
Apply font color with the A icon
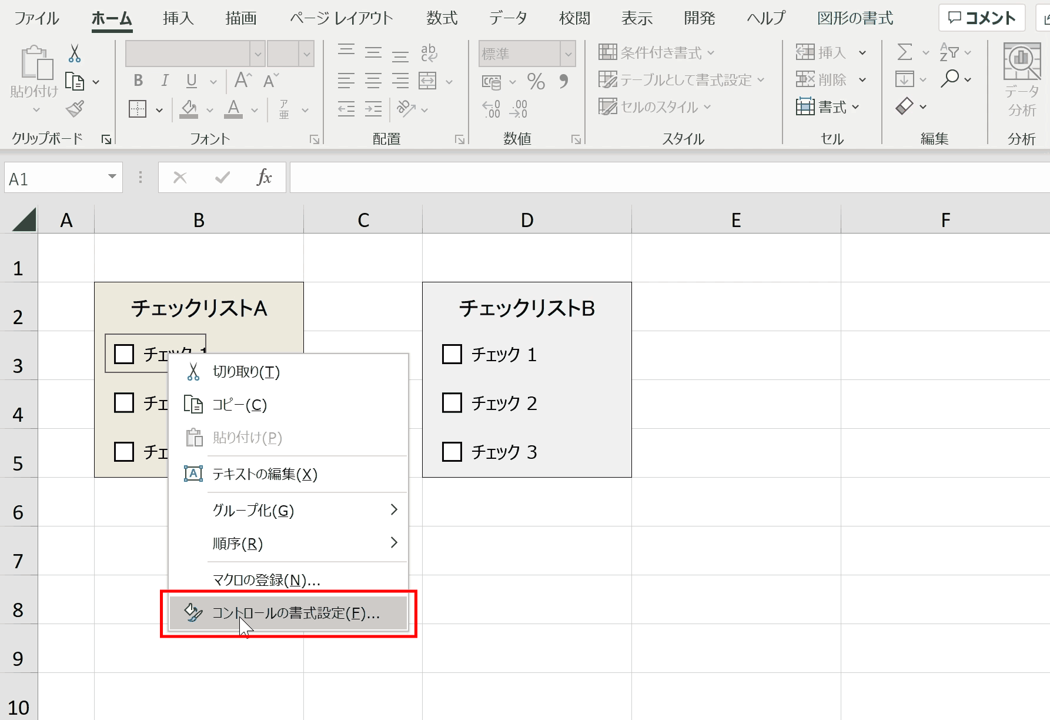coord(233,109)
